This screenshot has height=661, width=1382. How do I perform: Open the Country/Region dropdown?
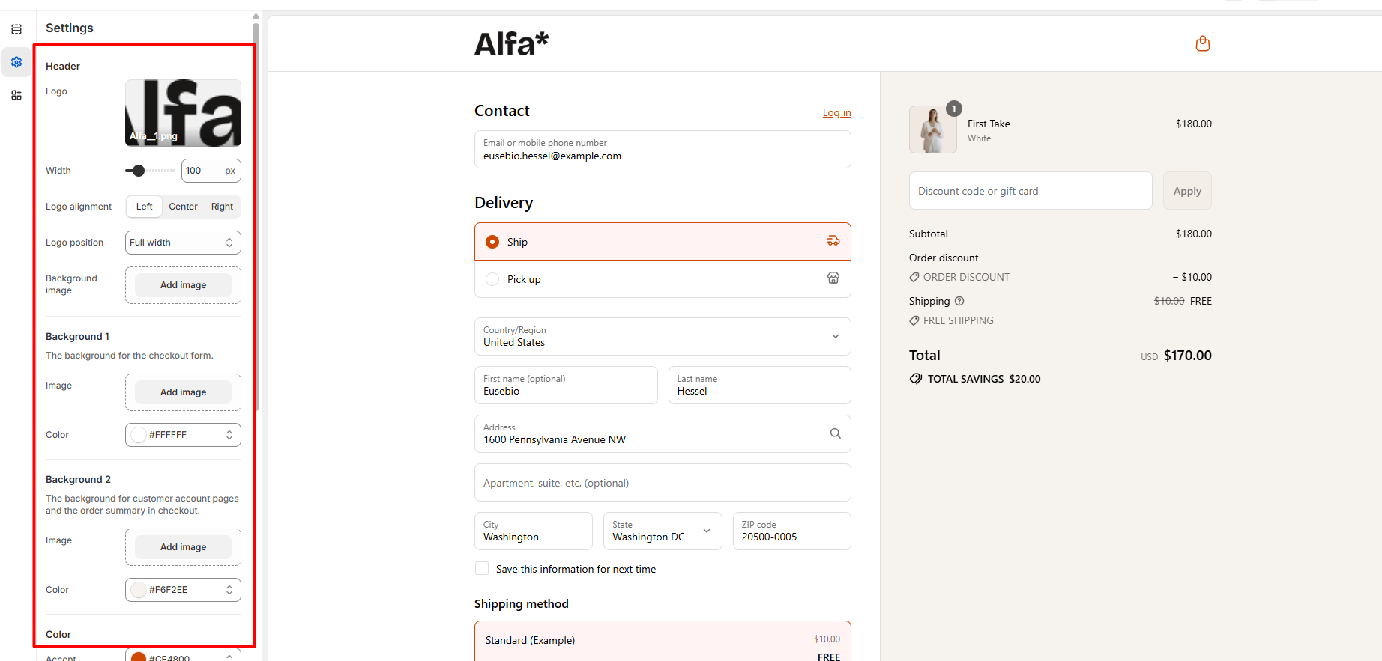click(x=663, y=336)
